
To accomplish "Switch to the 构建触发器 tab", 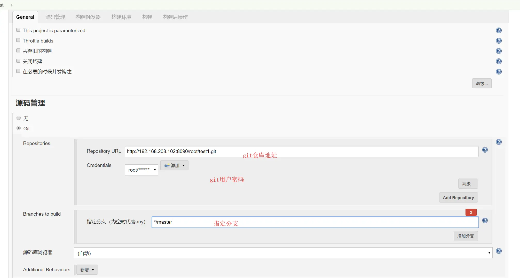I will (88, 17).
